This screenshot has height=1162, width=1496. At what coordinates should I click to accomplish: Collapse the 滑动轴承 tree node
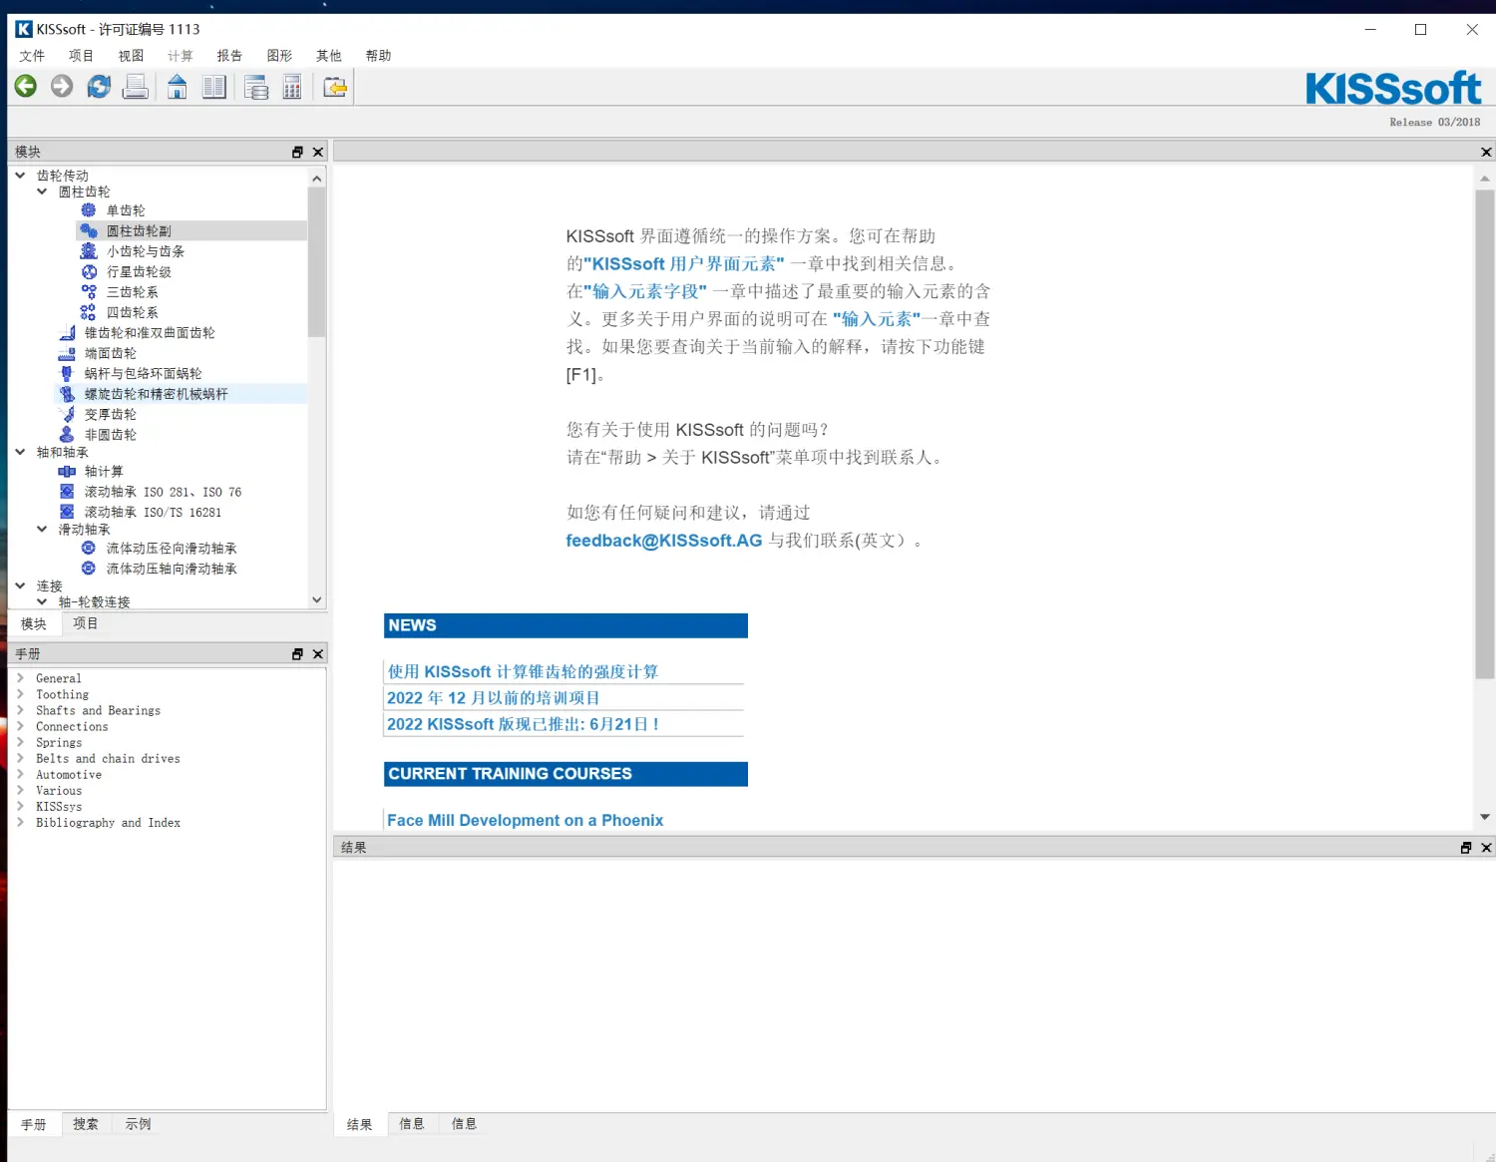coord(42,529)
